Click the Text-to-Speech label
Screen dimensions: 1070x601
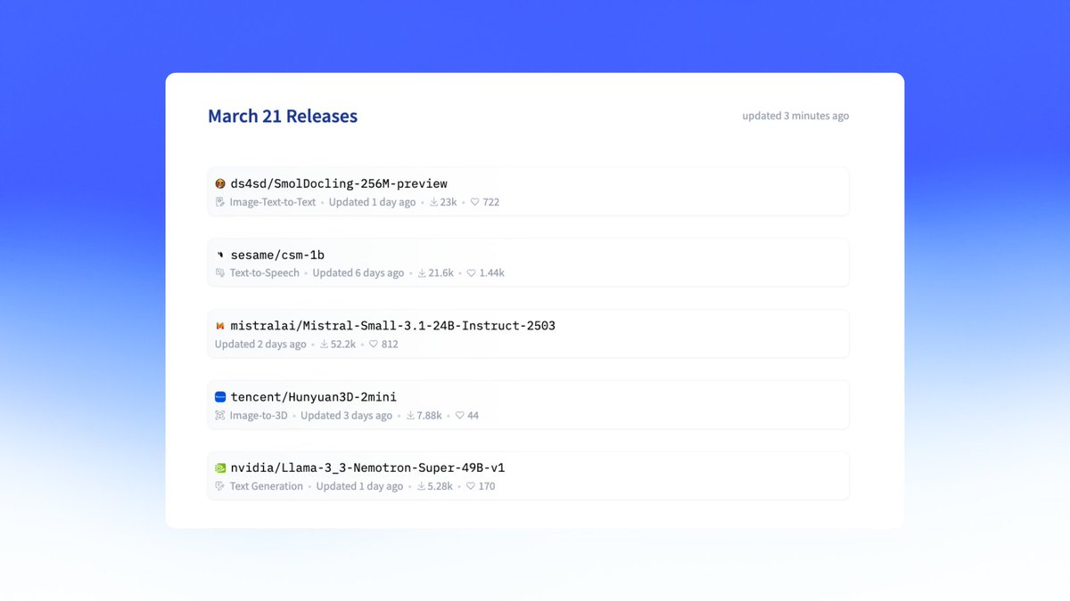pyautogui.click(x=265, y=273)
